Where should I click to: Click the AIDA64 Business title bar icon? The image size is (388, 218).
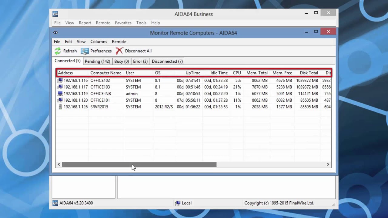coord(55,14)
